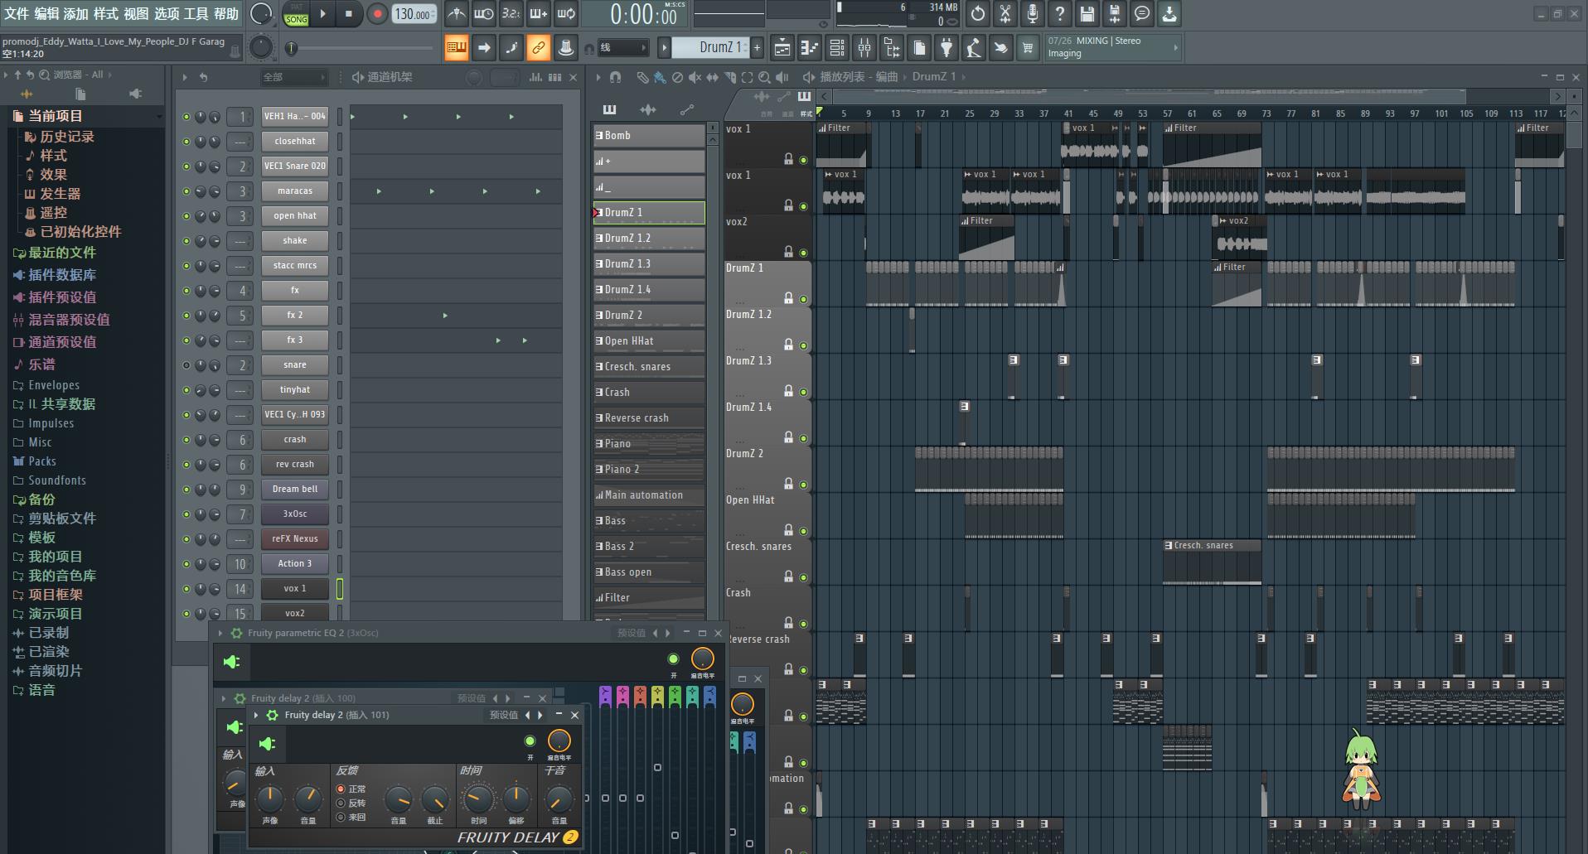Image resolution: width=1588 pixels, height=854 pixels.
Task: Select Main automation clip in picker
Action: point(649,495)
